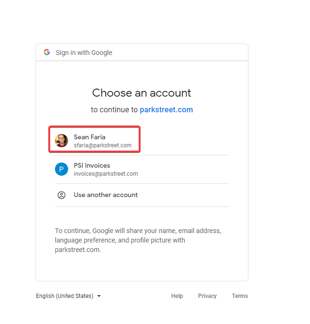Image resolution: width=310 pixels, height=324 pixels.
Task: Click the blue P avatar icon
Action: [62, 169]
